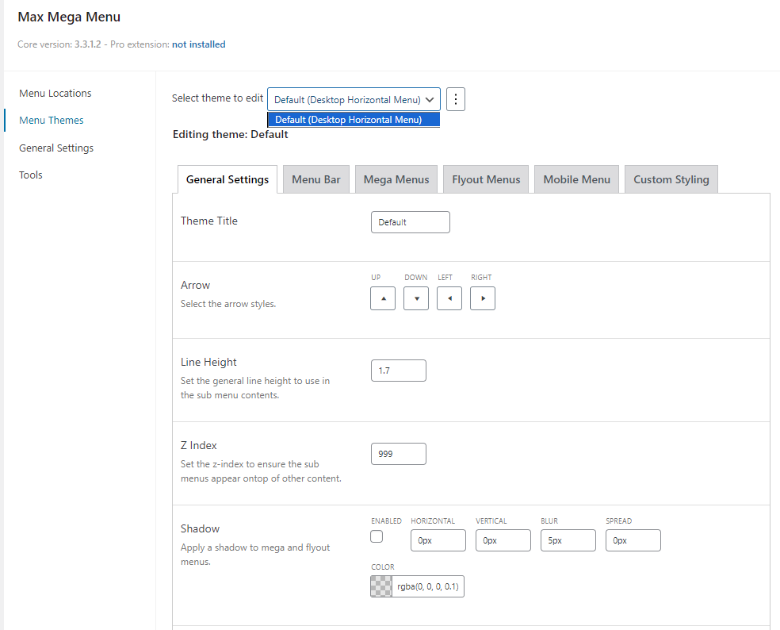Screen dimensions: 780x630
Task: Open the shadow color swatch picker
Action: [381, 586]
